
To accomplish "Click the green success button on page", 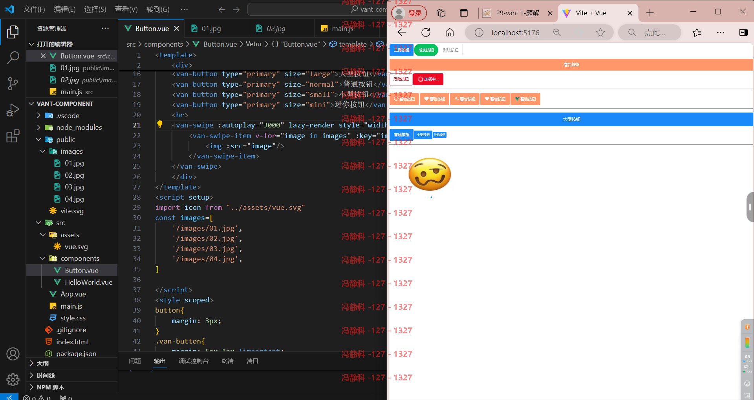I will (x=426, y=50).
